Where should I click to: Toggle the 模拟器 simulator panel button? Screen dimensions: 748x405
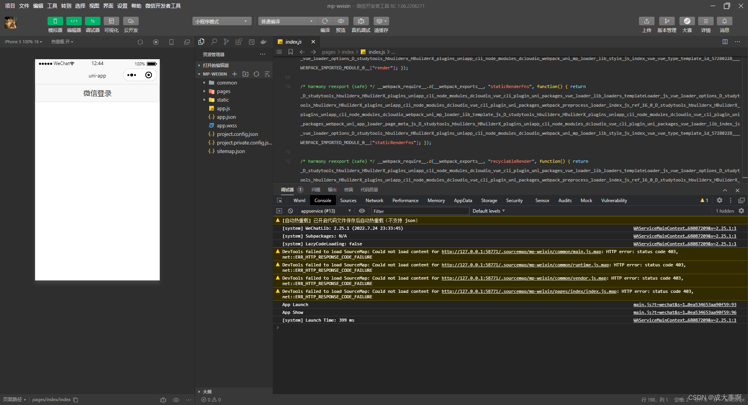coord(55,21)
